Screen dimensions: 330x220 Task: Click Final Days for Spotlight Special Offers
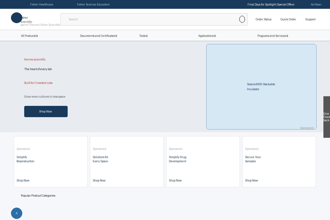[x=271, y=4]
